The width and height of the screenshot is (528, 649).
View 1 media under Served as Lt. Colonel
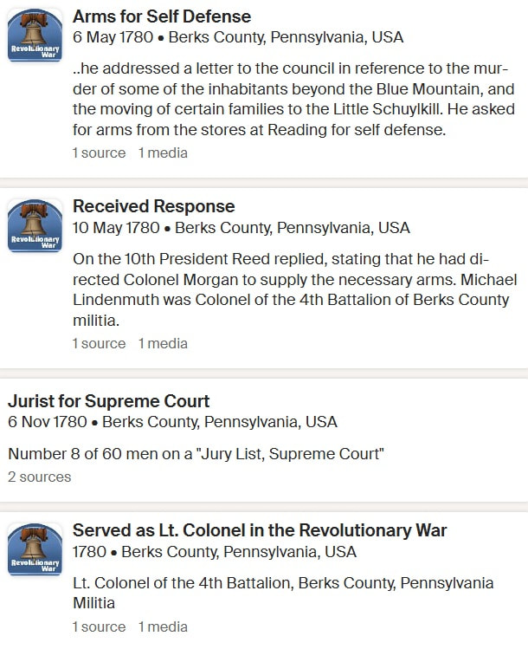(x=163, y=626)
